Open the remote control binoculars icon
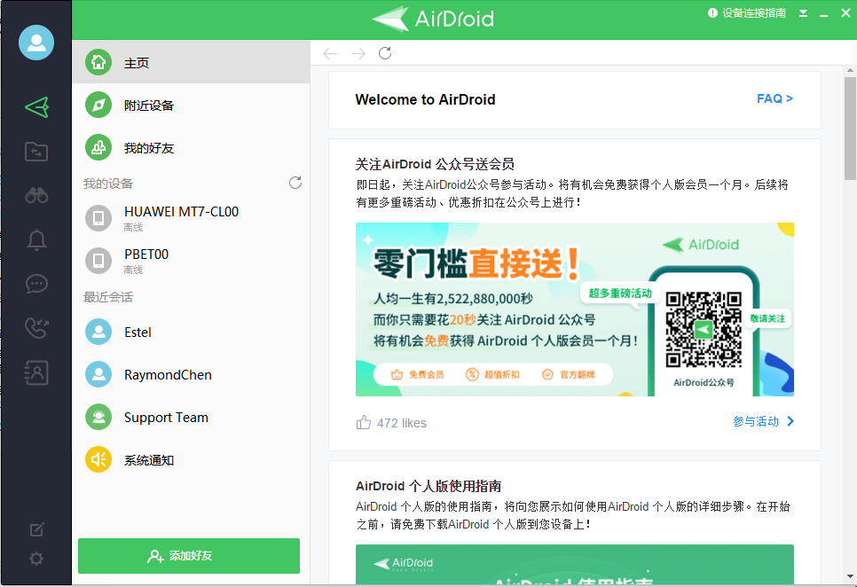 [x=36, y=195]
